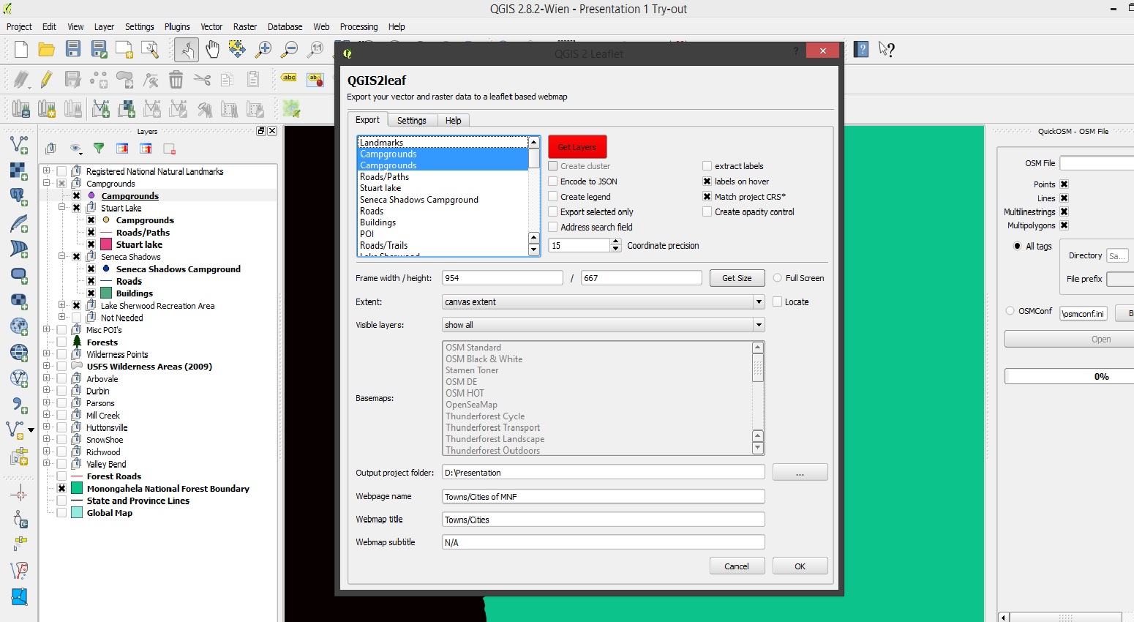Click Collapse All icon in Layers panel toolbar

pyautogui.click(x=146, y=149)
